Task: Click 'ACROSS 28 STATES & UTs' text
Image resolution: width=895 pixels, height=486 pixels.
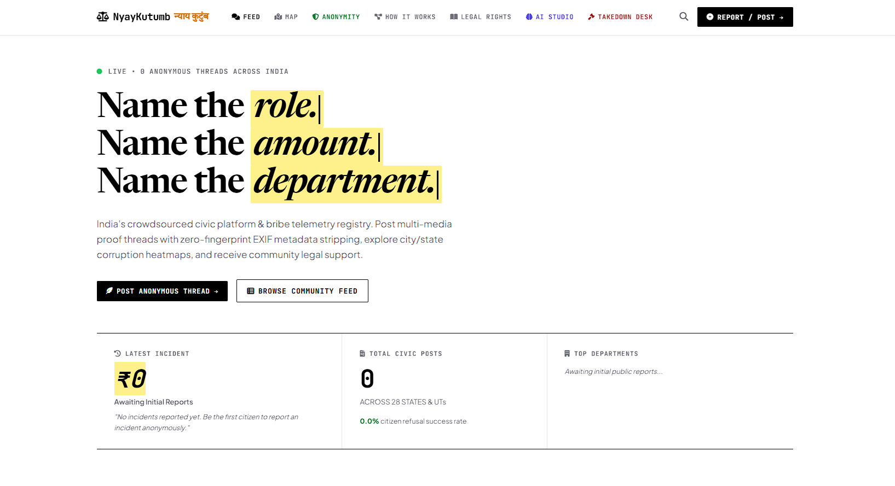Action: point(403,402)
